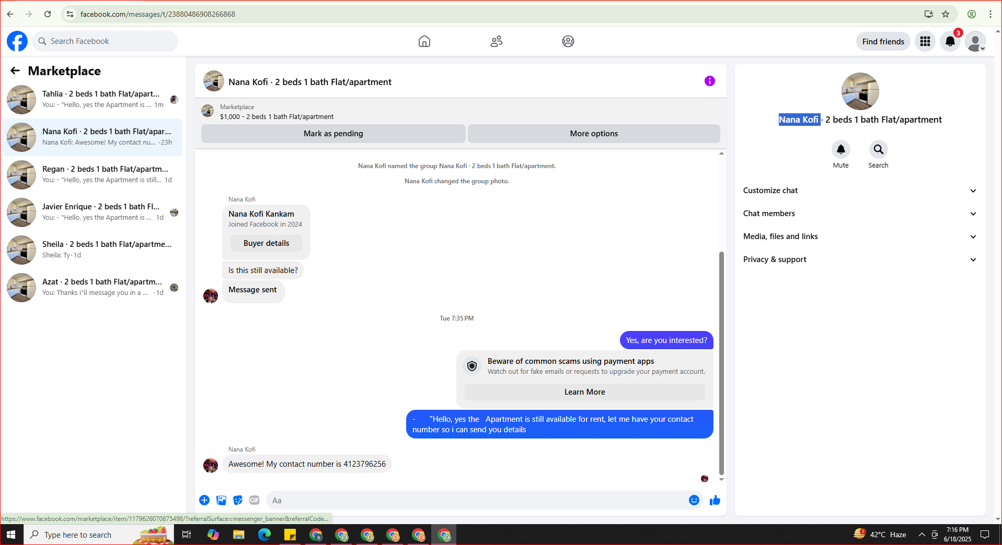Expand the Chat members section
This screenshot has width=1002, height=545.
[x=860, y=214]
